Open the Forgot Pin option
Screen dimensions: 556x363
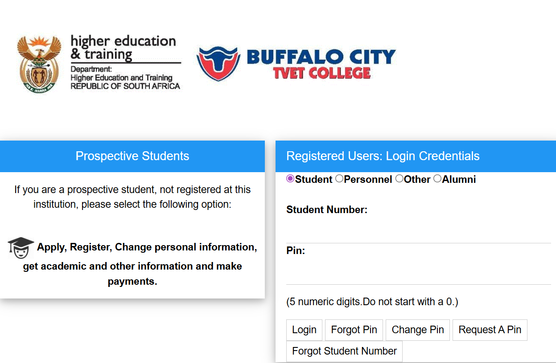coord(354,330)
